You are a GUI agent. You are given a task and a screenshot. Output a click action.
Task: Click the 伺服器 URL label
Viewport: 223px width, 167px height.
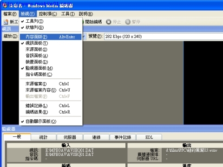[148, 159]
